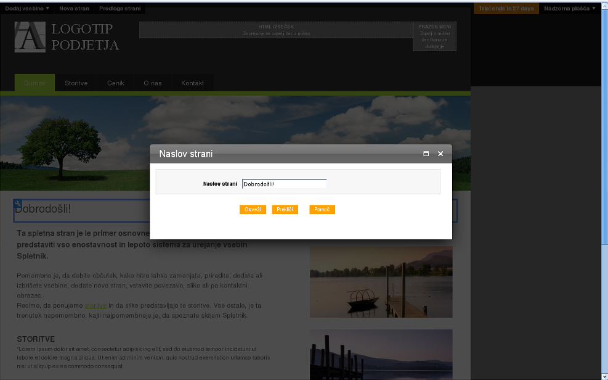Open the Cenik navigation tab

point(116,83)
